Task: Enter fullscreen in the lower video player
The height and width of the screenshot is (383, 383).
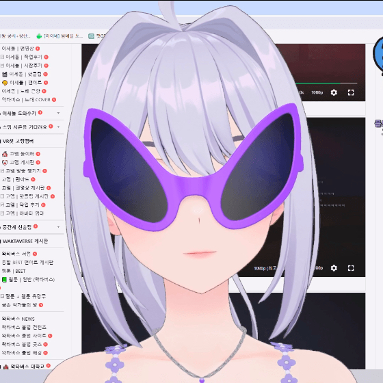Action: [x=351, y=268]
